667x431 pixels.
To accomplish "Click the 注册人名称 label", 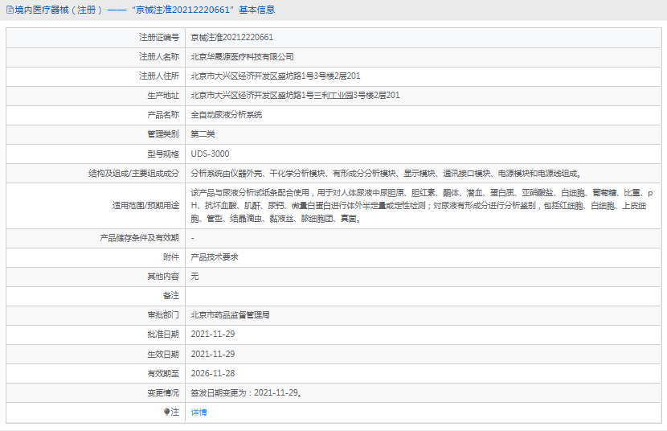I will pyautogui.click(x=159, y=56).
